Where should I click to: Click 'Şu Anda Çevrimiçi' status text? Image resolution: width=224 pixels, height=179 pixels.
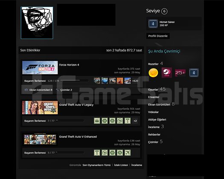point(164,51)
